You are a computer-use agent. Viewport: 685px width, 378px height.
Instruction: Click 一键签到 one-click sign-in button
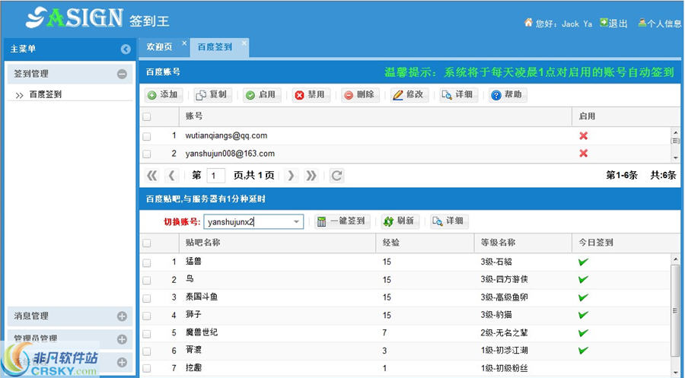(x=342, y=221)
